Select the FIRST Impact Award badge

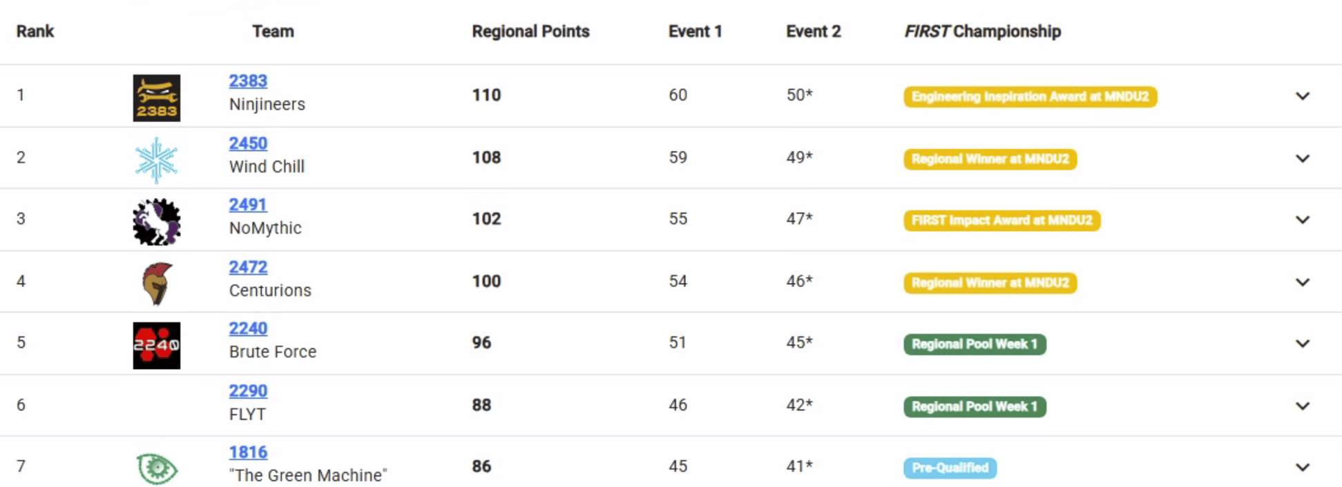[1001, 221]
